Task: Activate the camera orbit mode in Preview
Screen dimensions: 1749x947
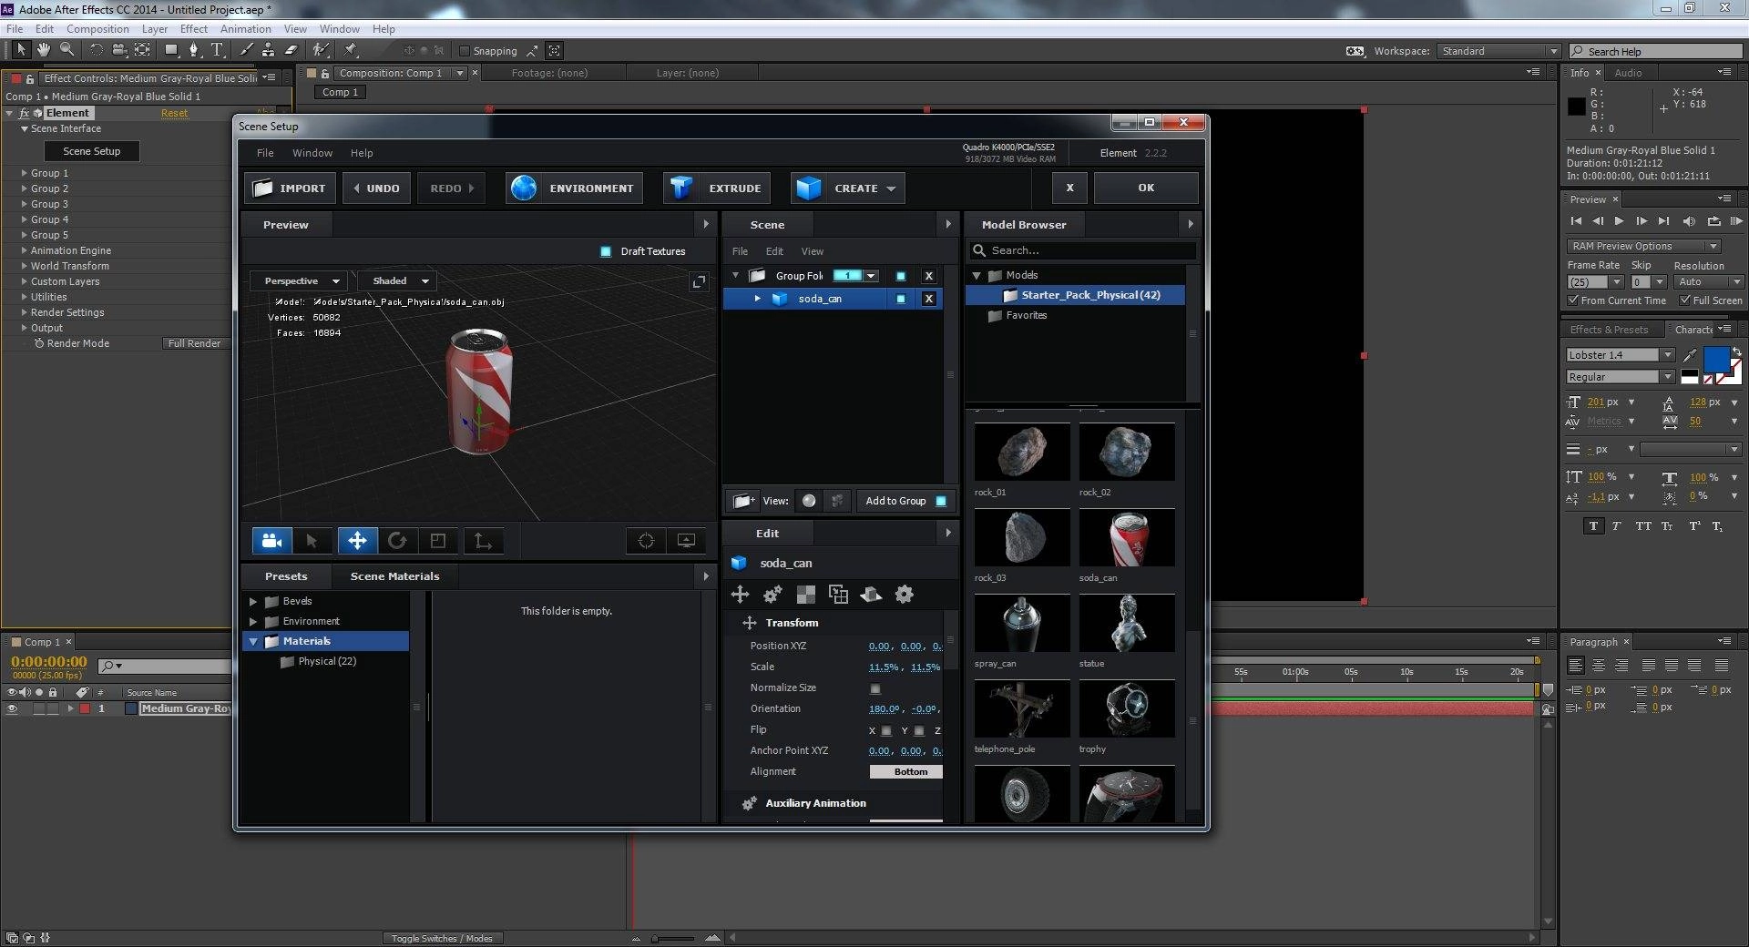Action: coord(271,541)
